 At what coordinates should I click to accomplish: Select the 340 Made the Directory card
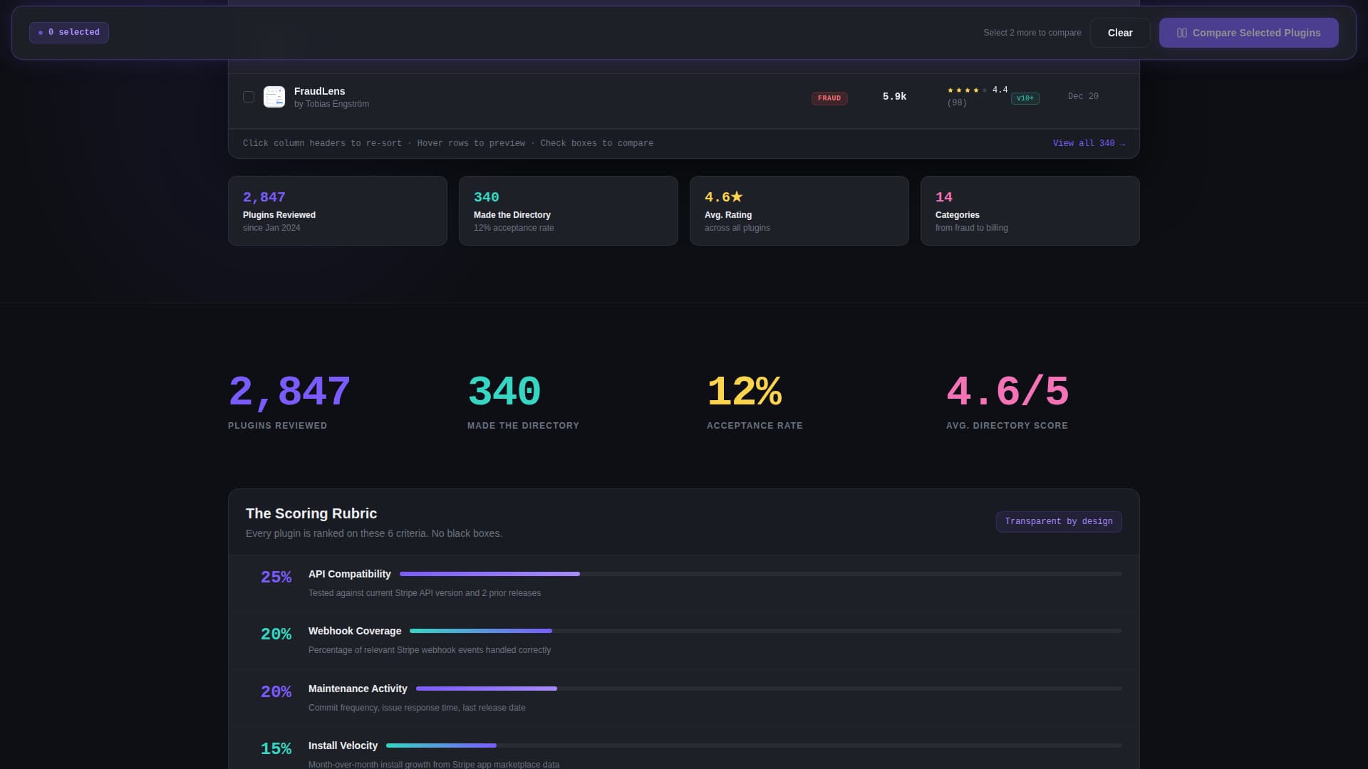click(x=568, y=211)
